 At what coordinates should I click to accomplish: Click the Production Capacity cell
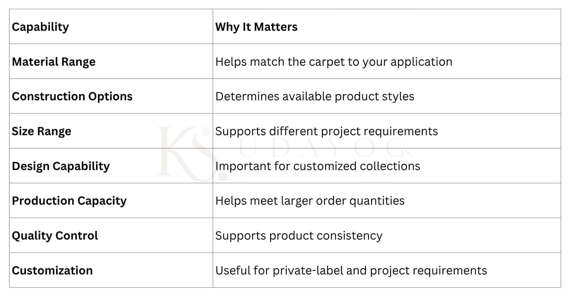tap(111, 200)
